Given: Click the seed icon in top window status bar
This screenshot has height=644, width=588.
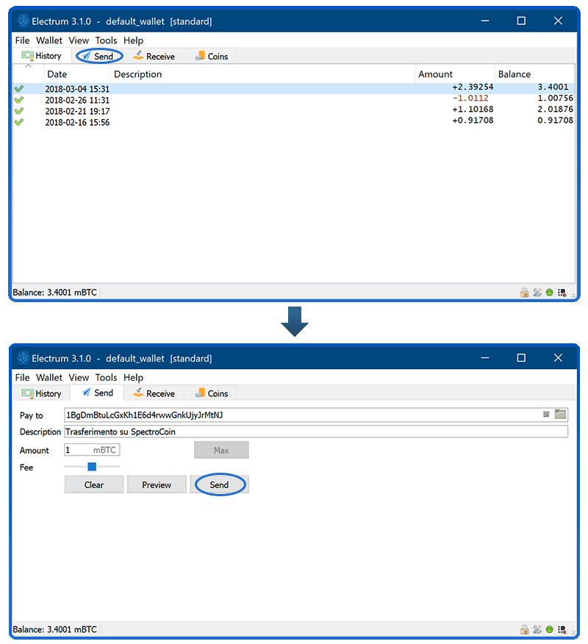Looking at the screenshot, I should click(x=562, y=293).
